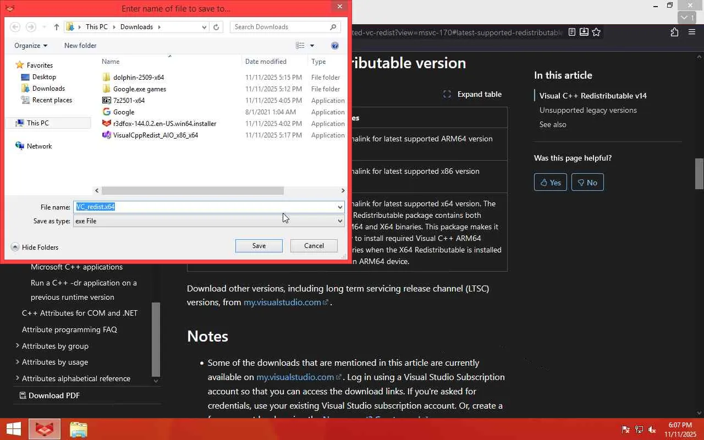Open recent locations dropdown arrow
Viewport: 704px width, 440px height.
pos(44,27)
